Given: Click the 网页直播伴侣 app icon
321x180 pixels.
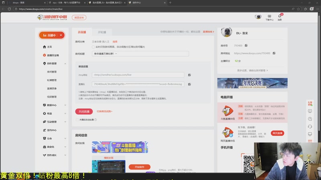Looking at the screenshot, I should (x=228, y=132).
